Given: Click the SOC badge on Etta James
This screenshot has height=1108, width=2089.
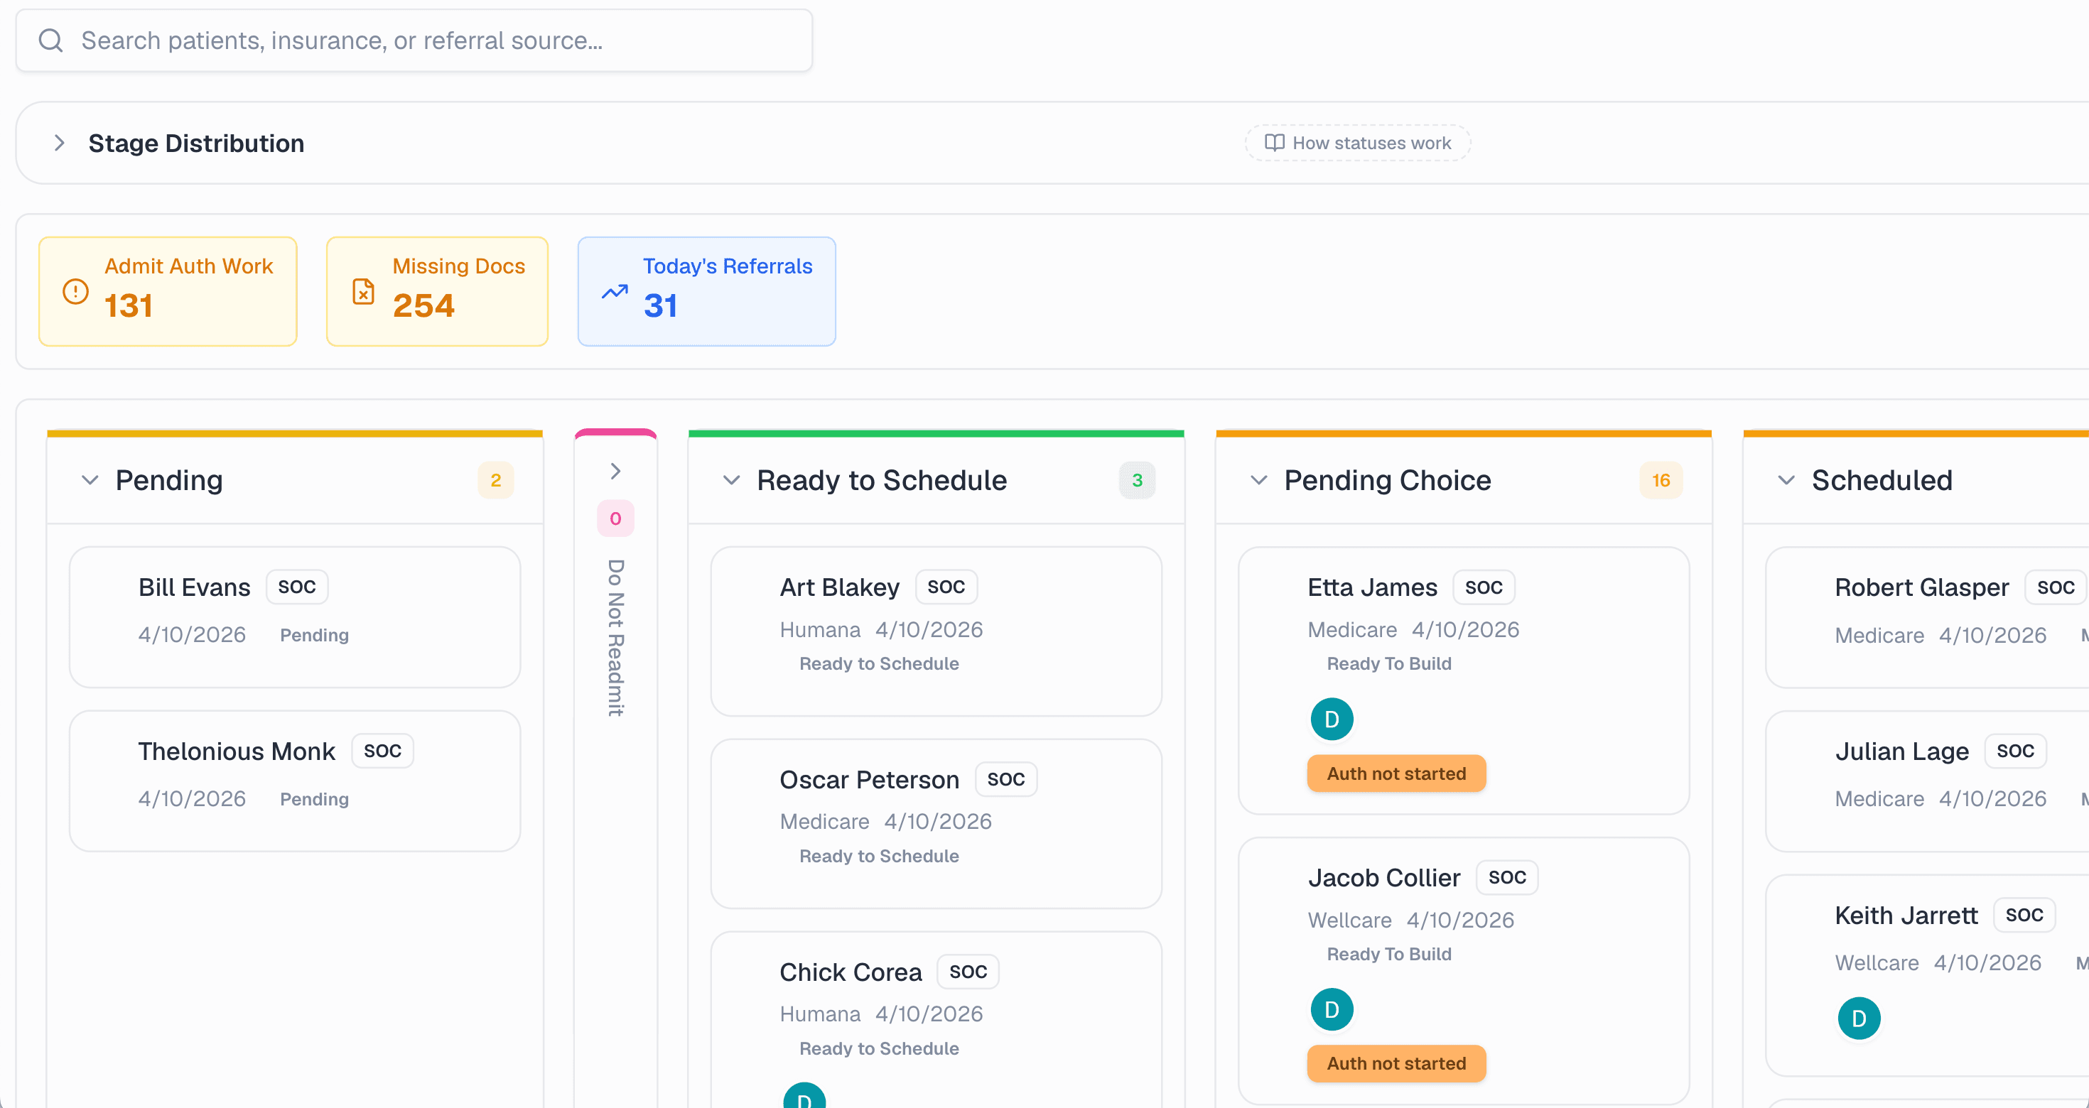Looking at the screenshot, I should 1484,587.
